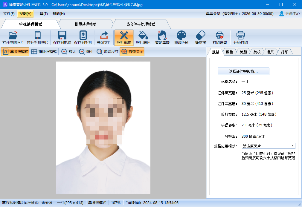Switch to 排版照模式 layout view
The height and width of the screenshot is (207, 302).
click(x=44, y=52)
